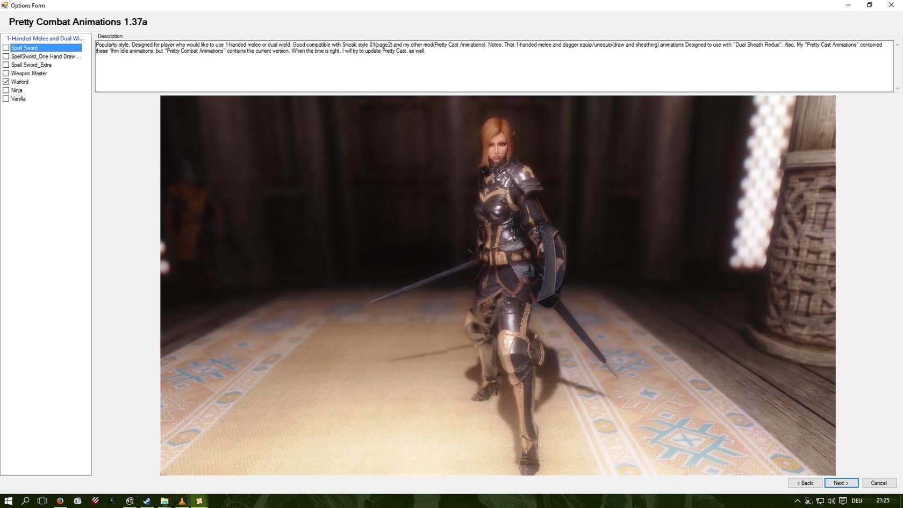903x508 pixels.
Task: Open VLC media player from the taskbar
Action: tap(182, 501)
